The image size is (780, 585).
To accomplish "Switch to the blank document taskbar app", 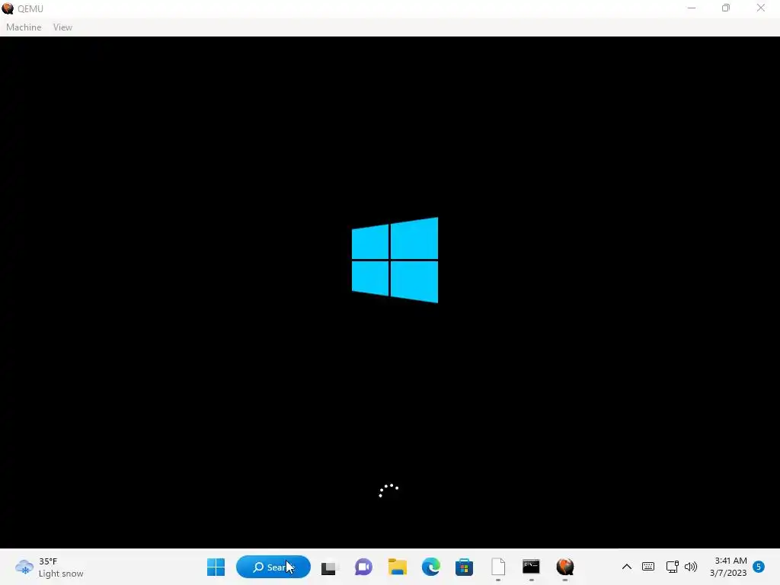I will [x=498, y=567].
